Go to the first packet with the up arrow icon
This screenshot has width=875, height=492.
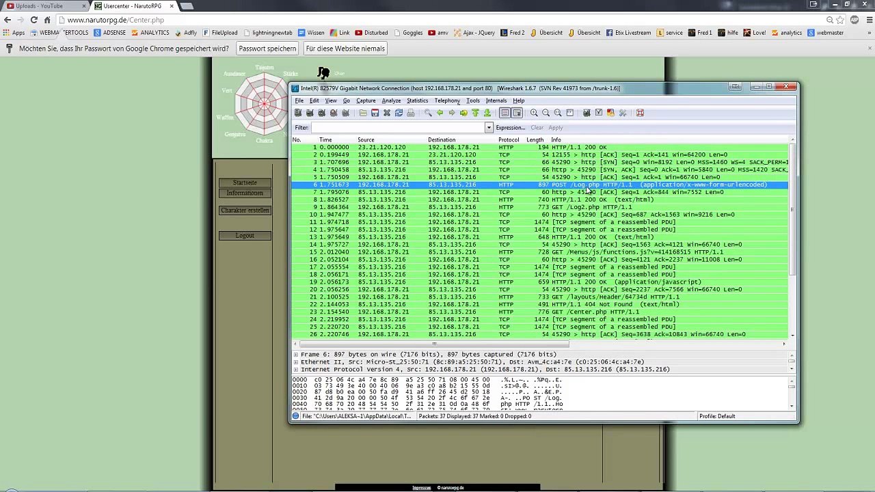click(475, 113)
